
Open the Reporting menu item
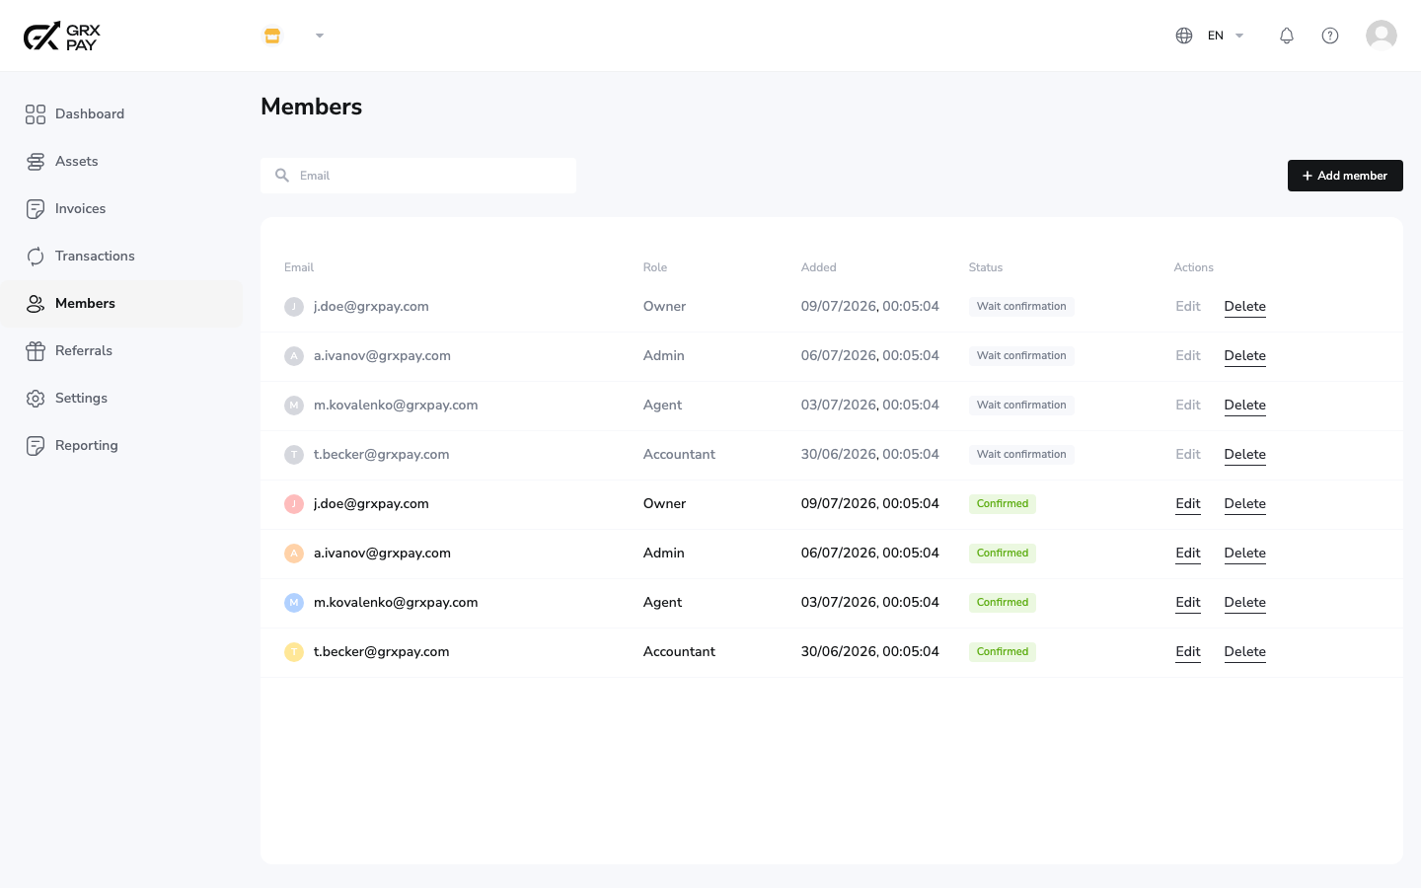point(121,446)
